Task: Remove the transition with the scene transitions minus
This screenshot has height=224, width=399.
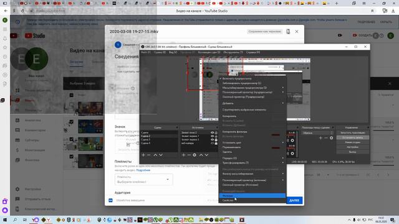Action: (325, 138)
